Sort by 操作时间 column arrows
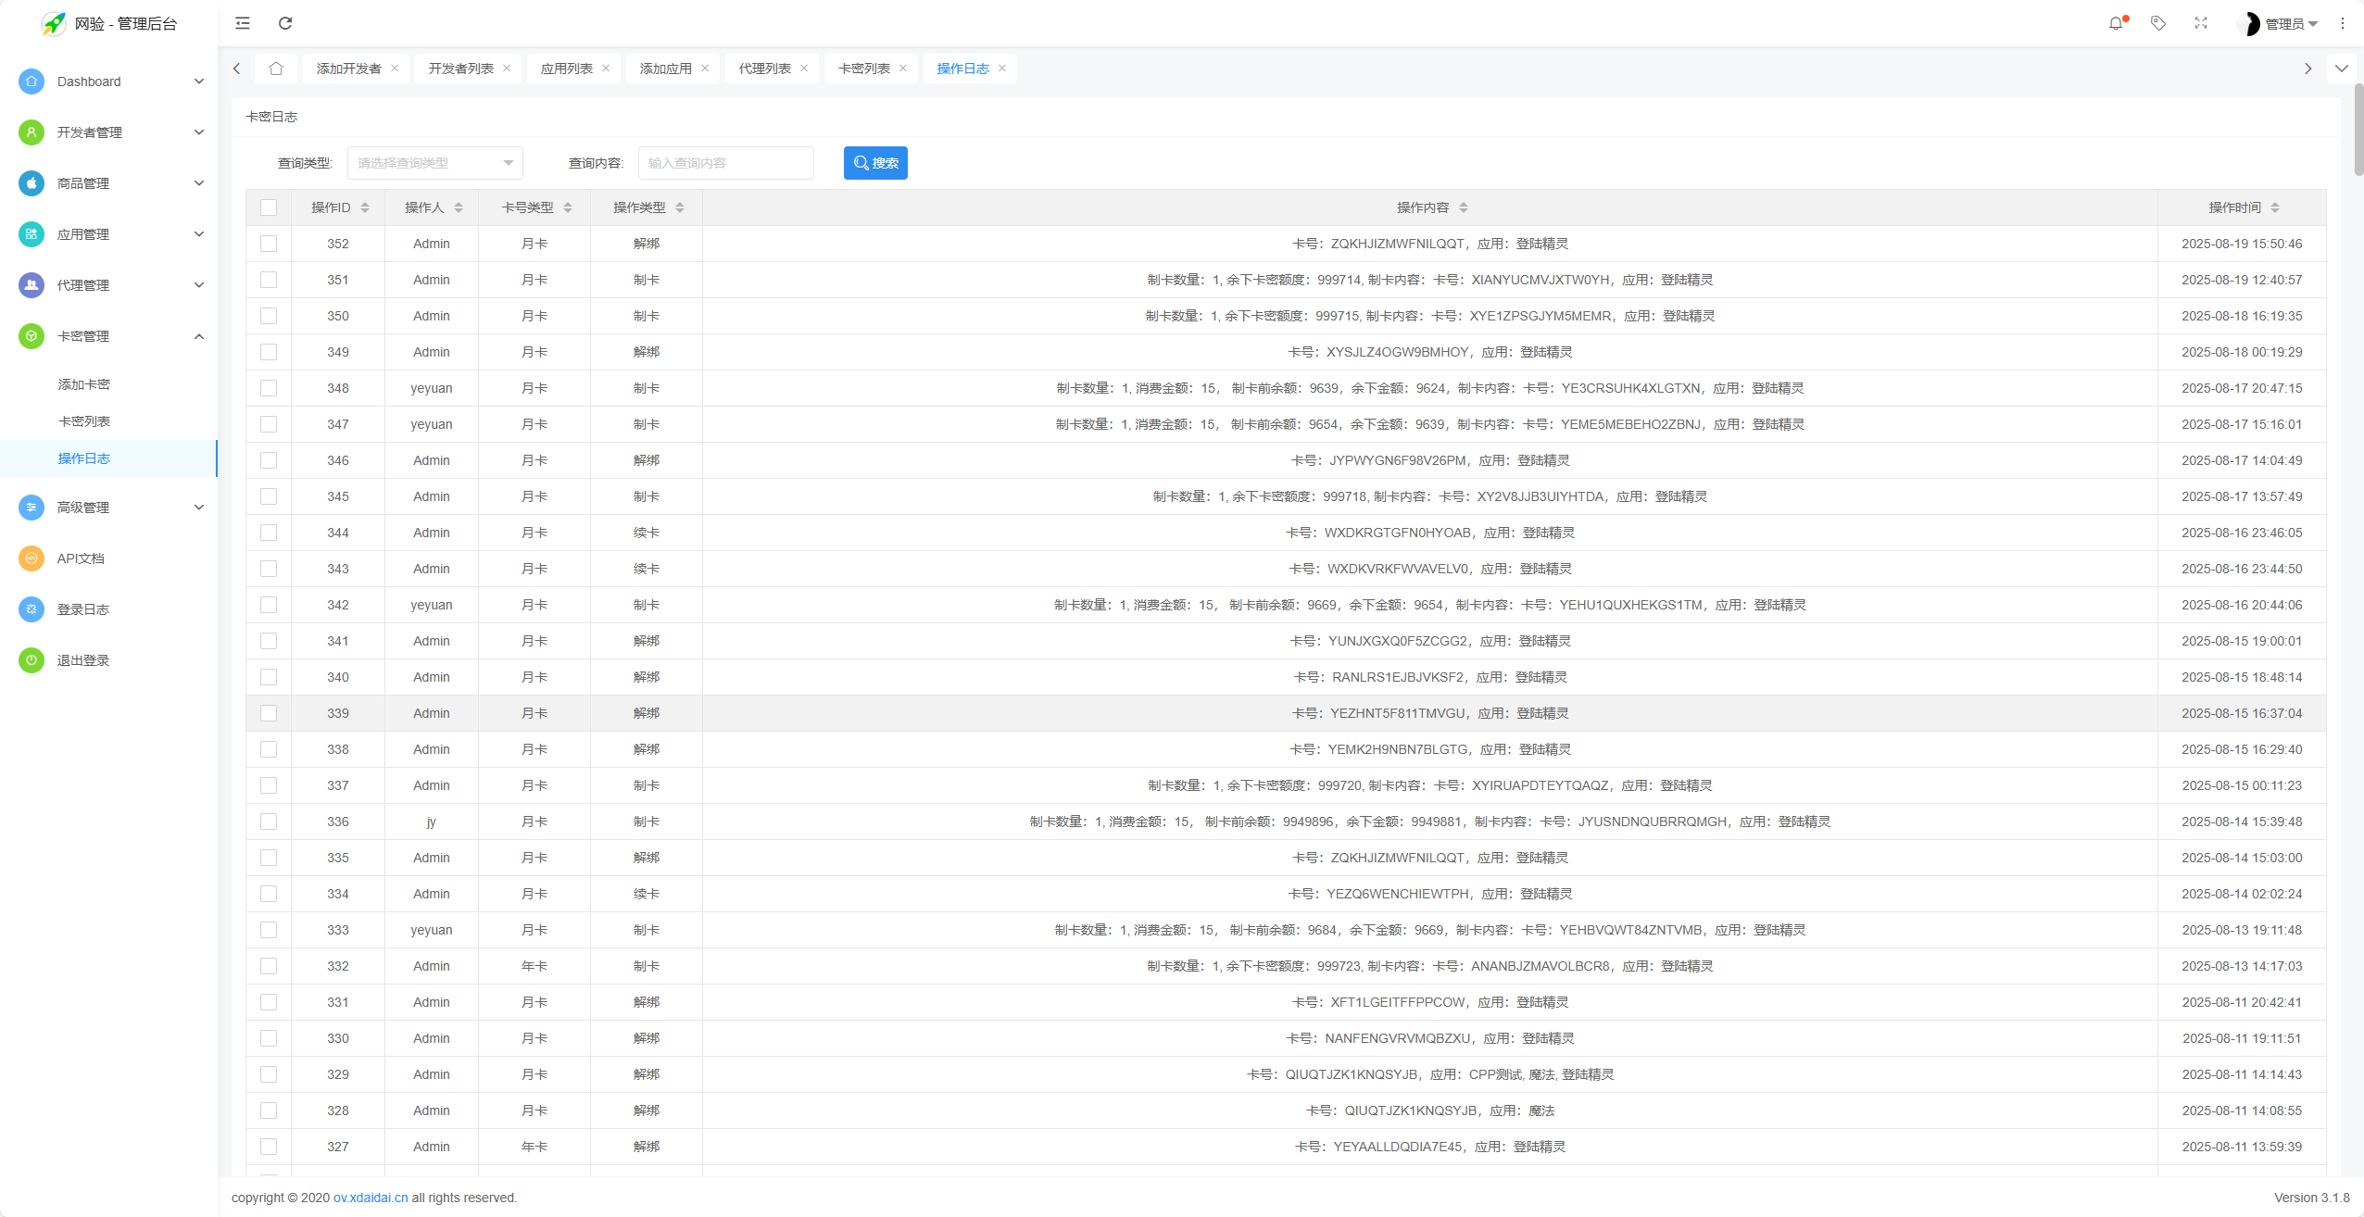The image size is (2364, 1217). pyautogui.click(x=2275, y=207)
